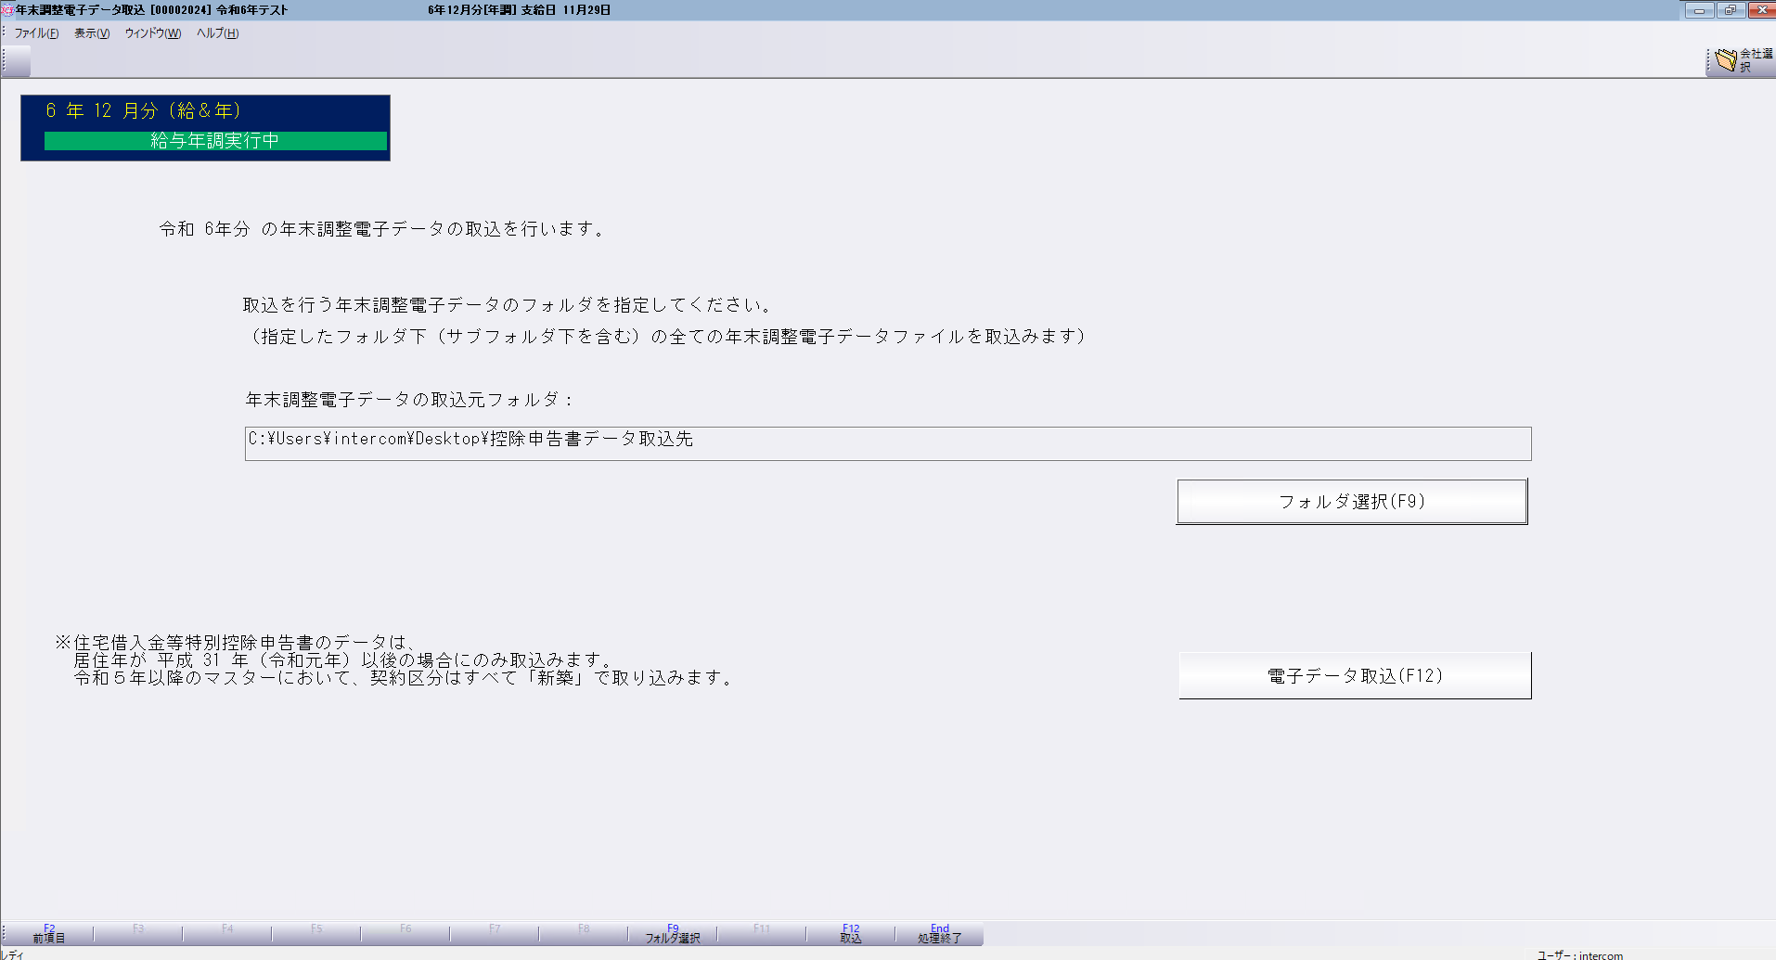Click the disabled F11 function key slot
This screenshot has height=960, width=1776.
[x=762, y=934]
